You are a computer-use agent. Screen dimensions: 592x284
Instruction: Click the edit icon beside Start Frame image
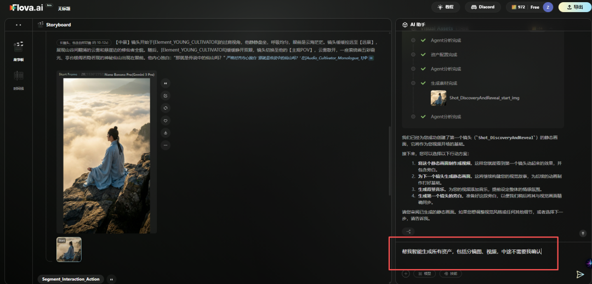[166, 95]
